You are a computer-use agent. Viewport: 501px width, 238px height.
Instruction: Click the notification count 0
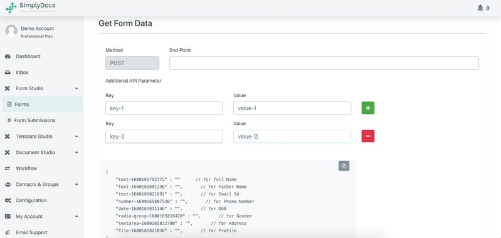(488, 8)
